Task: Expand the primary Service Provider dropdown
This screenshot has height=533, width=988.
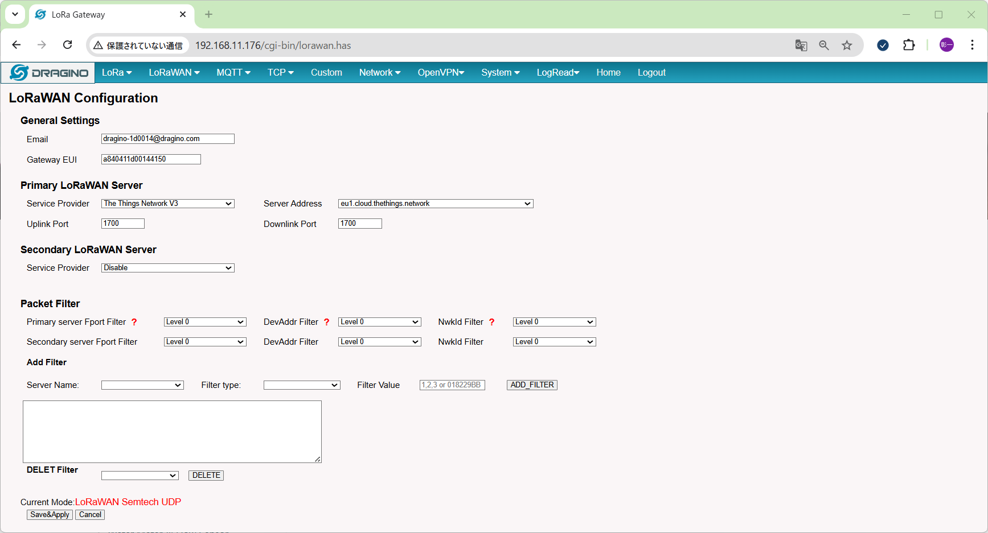Action: 167,204
